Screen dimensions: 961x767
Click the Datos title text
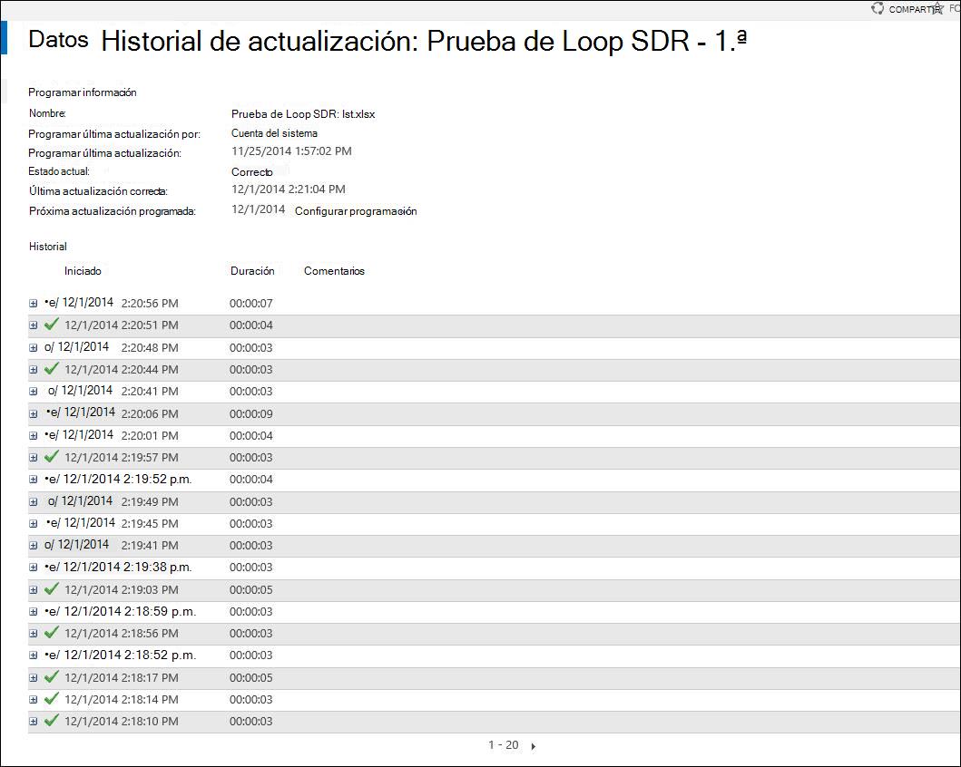(58, 40)
